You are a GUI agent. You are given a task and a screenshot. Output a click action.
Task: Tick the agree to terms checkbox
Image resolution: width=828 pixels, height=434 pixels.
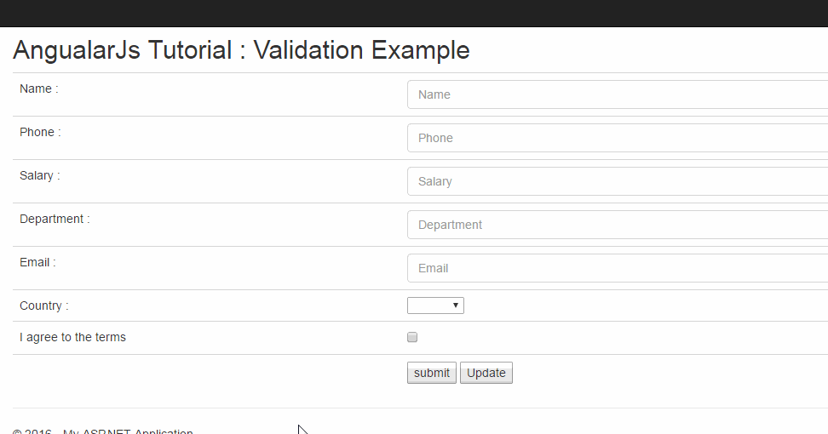click(x=412, y=338)
